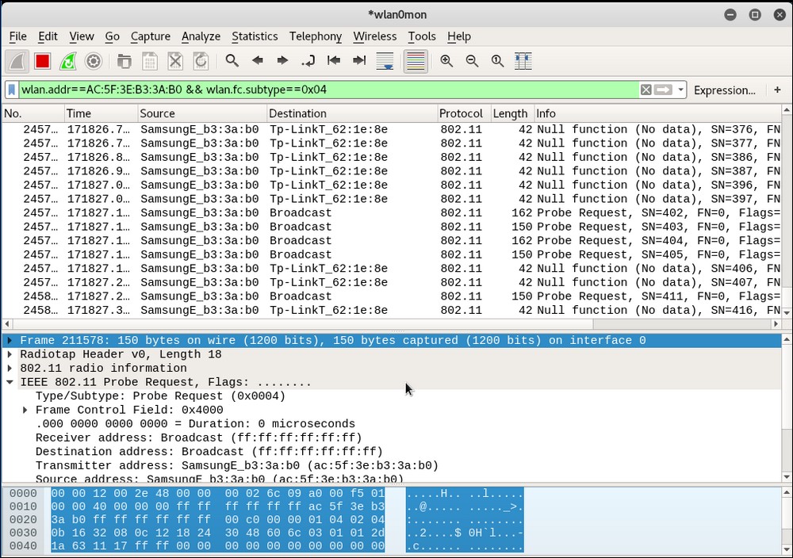Open the Analyze menu
This screenshot has height=558, width=793.
pos(201,36)
